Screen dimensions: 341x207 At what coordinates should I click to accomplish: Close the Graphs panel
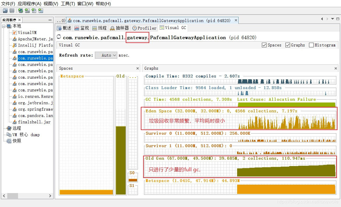(335, 68)
